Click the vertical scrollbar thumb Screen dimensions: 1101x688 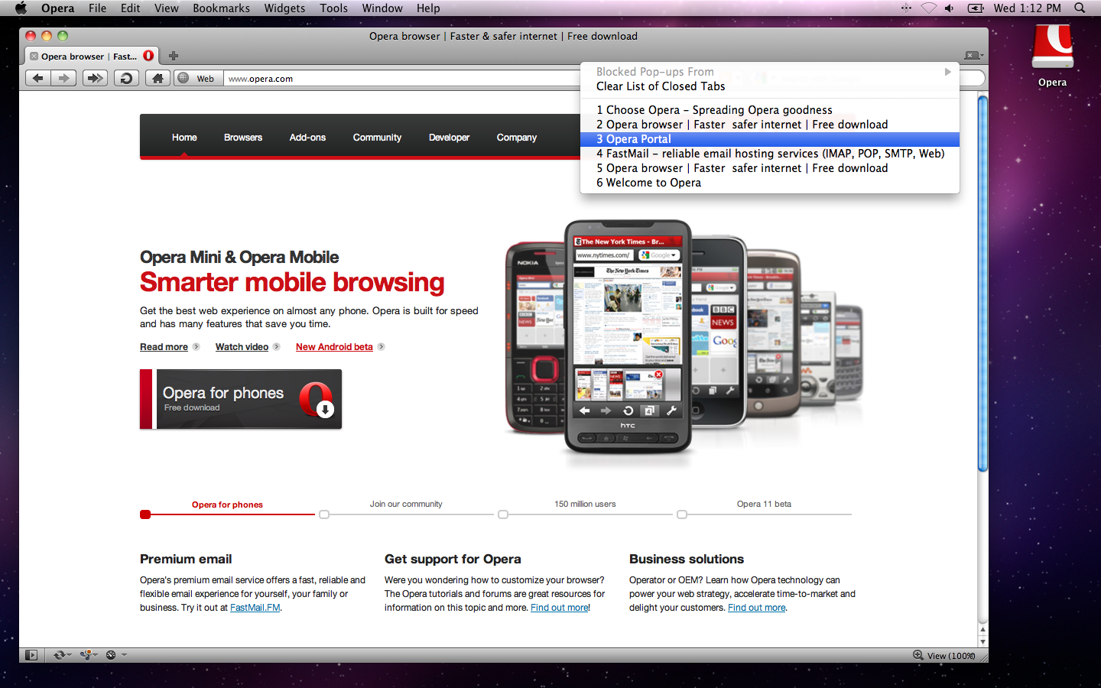[982, 283]
